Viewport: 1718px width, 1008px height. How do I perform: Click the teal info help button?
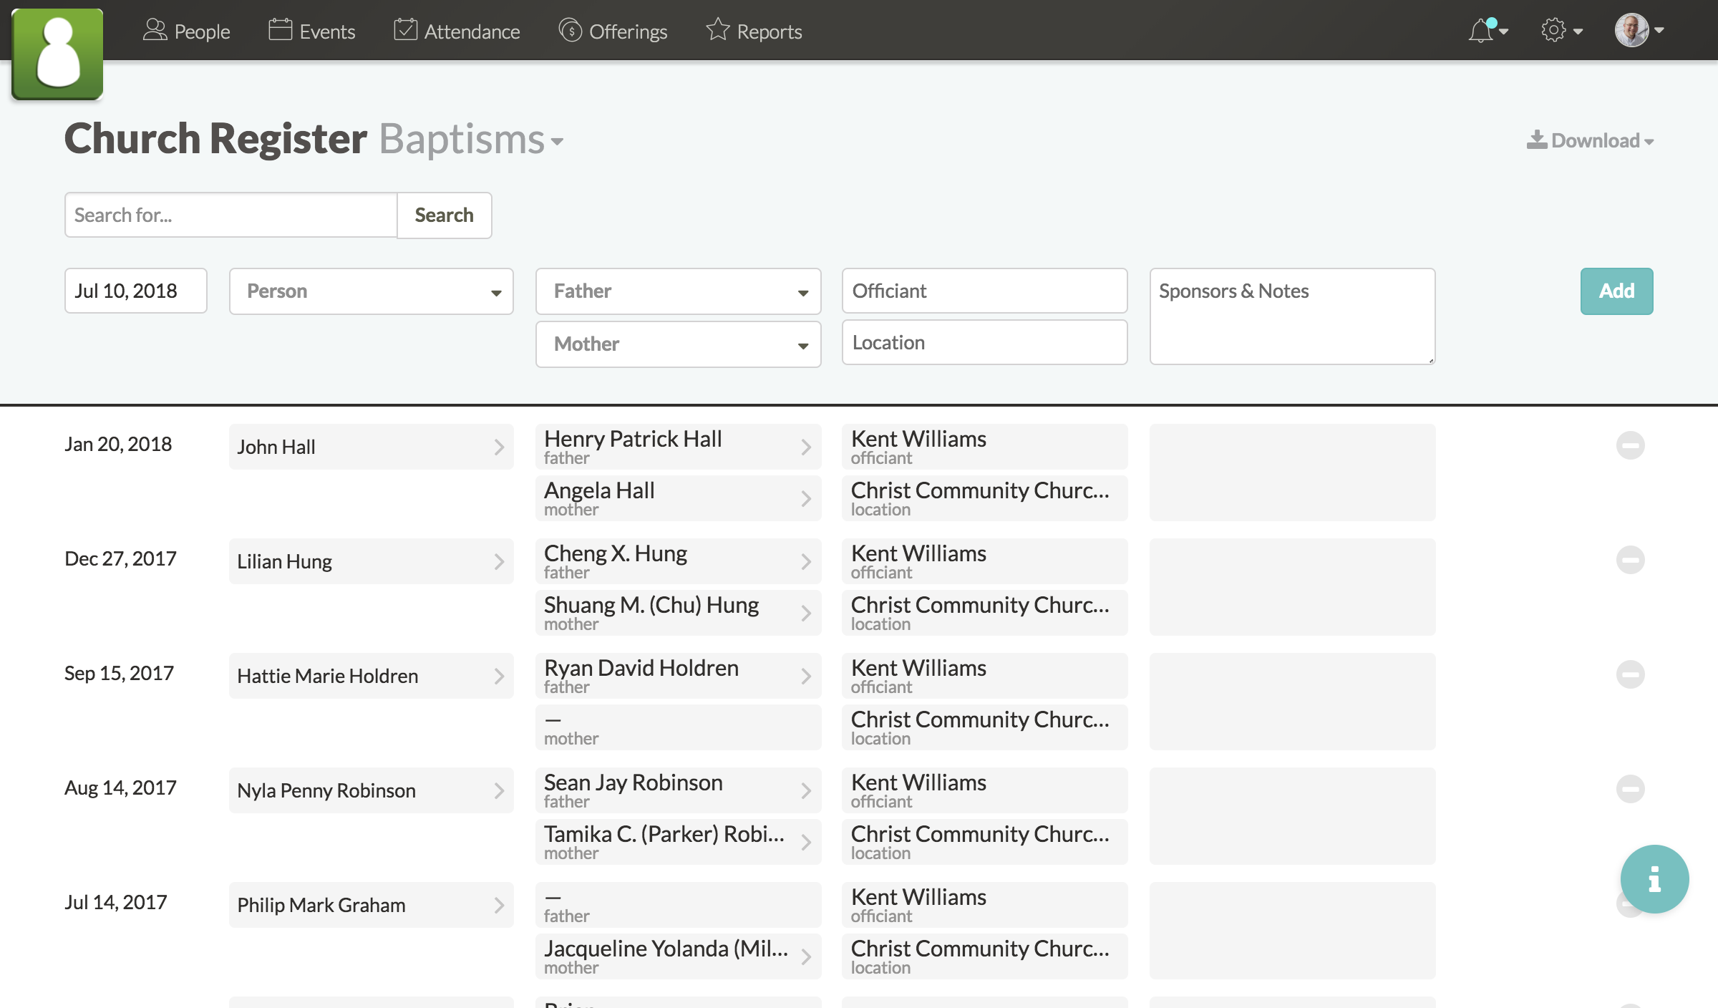point(1654,878)
